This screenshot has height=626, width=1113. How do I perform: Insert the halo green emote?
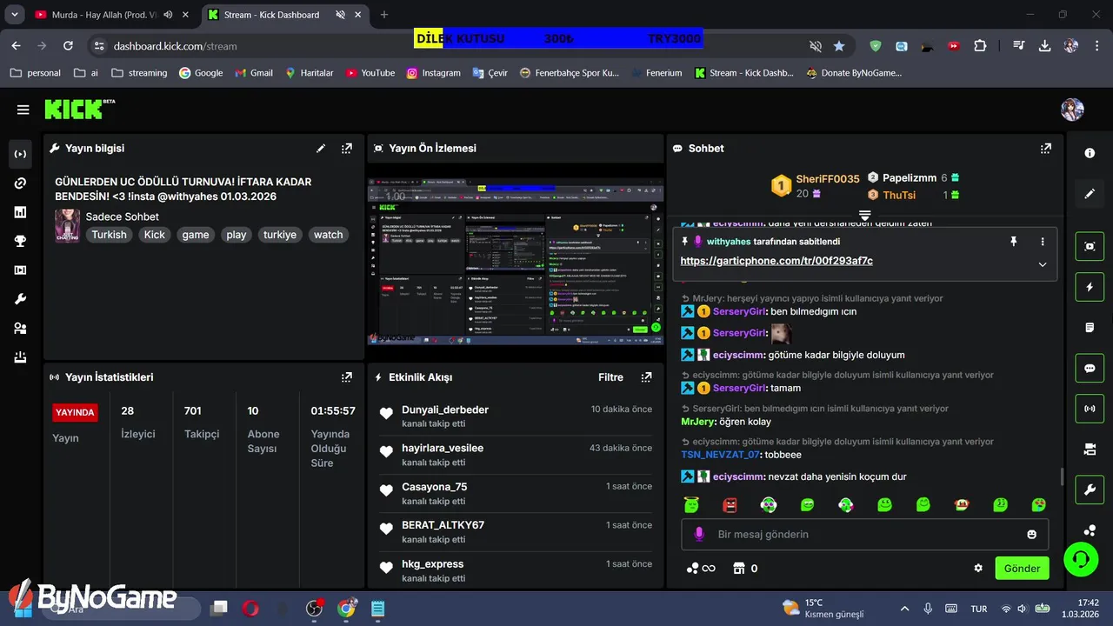pos(691,505)
